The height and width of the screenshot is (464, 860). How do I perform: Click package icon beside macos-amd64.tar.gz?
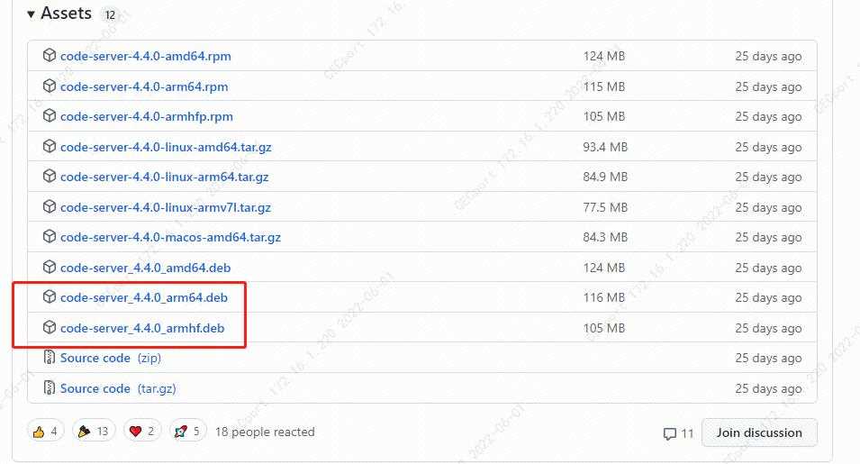pyautogui.click(x=50, y=236)
